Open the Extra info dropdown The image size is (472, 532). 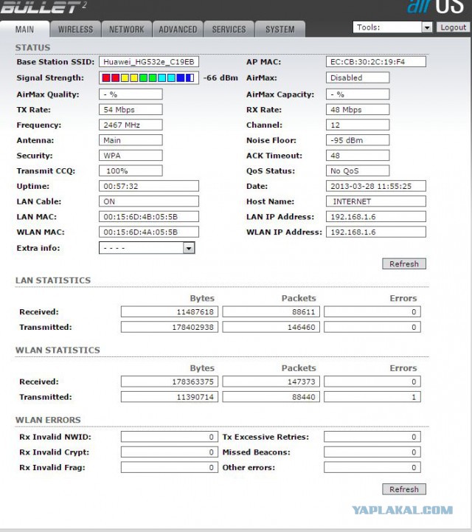(147, 248)
